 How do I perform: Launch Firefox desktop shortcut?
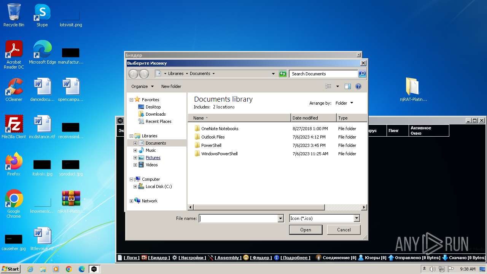[x=14, y=164]
